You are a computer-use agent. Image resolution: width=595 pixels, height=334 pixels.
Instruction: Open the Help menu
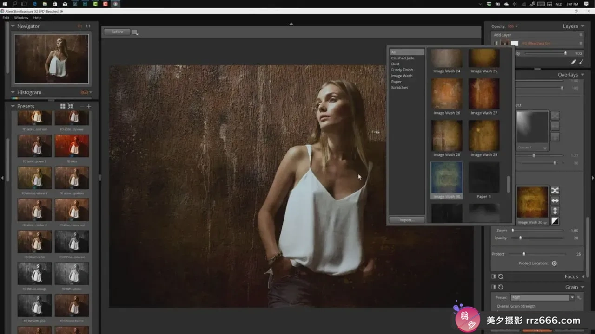[x=37, y=18]
